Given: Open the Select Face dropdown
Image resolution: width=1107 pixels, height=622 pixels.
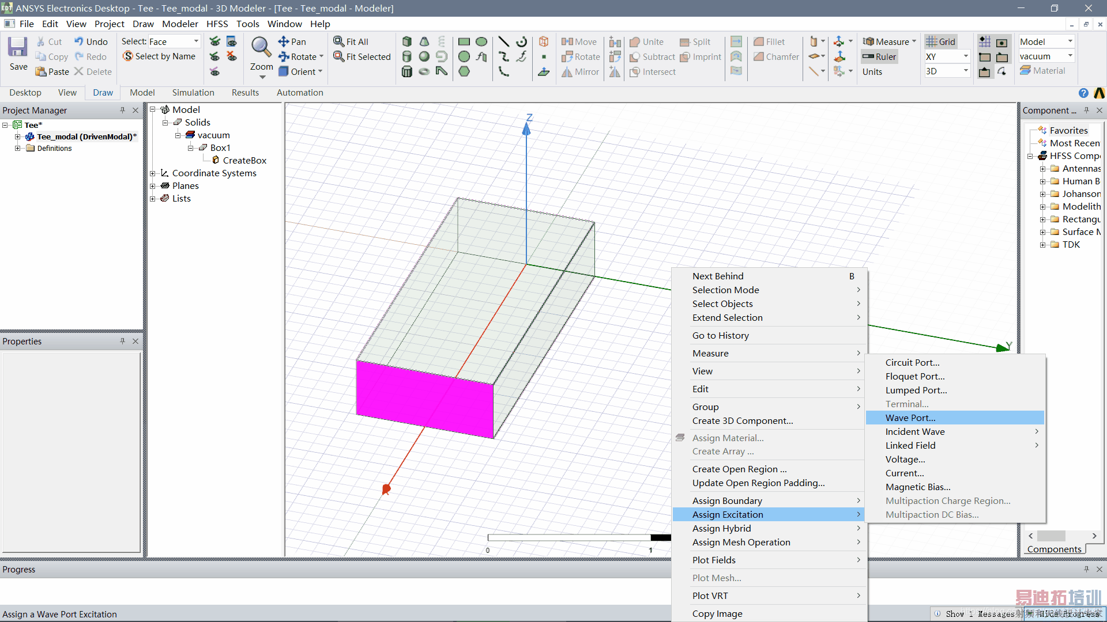Looking at the screenshot, I should 196,41.
